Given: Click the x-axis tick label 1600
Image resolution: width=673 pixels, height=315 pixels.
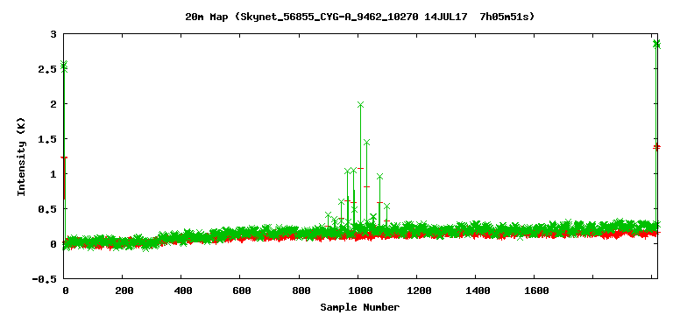Looking at the screenshot, I should coord(536,291).
